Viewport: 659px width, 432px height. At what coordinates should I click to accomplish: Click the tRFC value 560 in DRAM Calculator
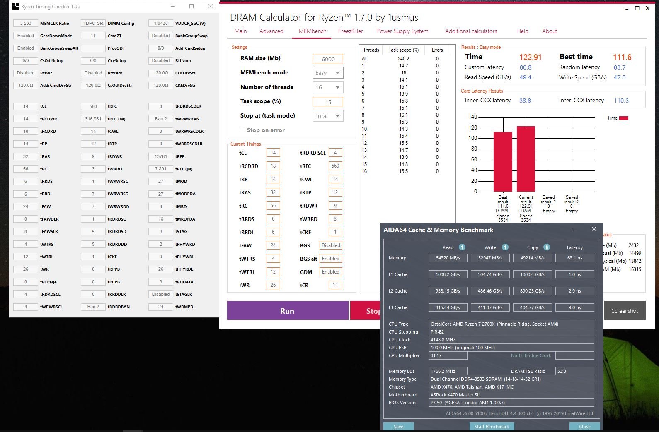[x=335, y=166]
